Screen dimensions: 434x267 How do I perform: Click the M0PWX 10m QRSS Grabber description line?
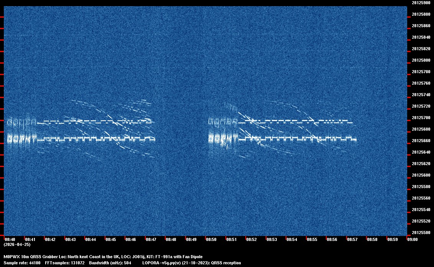[103, 257]
